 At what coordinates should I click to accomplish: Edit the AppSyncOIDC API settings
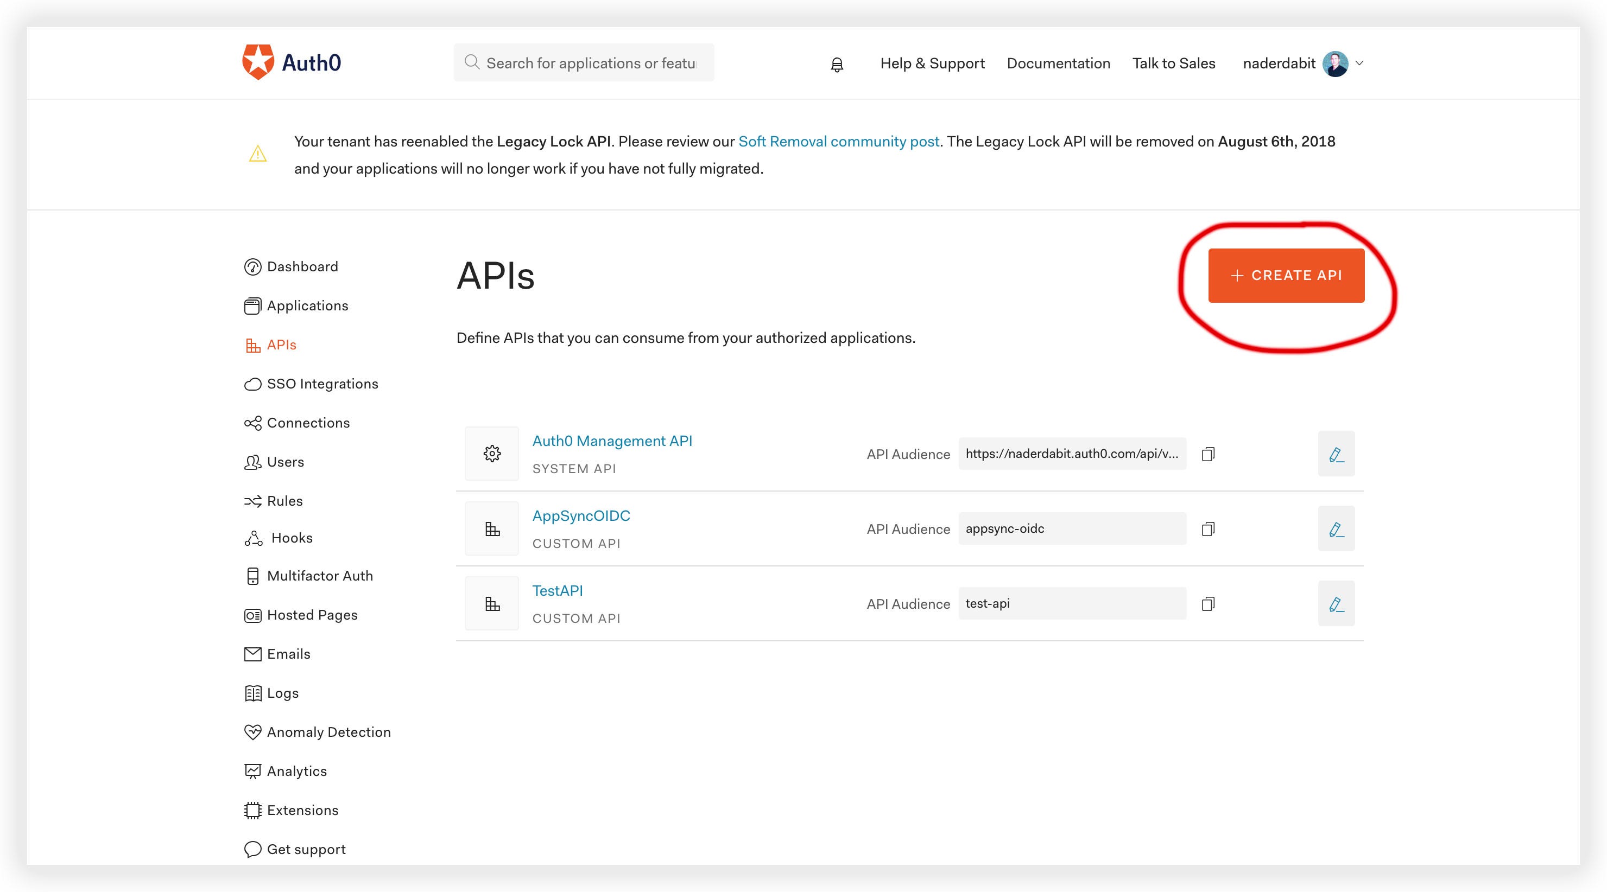(x=1336, y=528)
